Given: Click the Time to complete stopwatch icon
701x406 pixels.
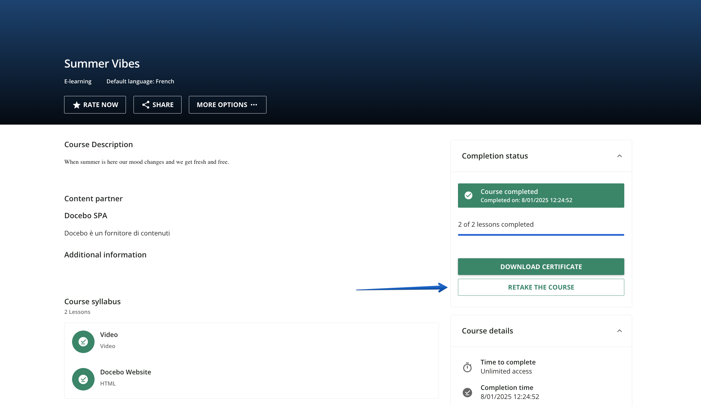Looking at the screenshot, I should pos(467,367).
